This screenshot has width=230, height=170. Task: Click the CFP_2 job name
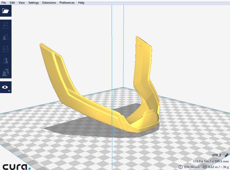(x=217, y=155)
